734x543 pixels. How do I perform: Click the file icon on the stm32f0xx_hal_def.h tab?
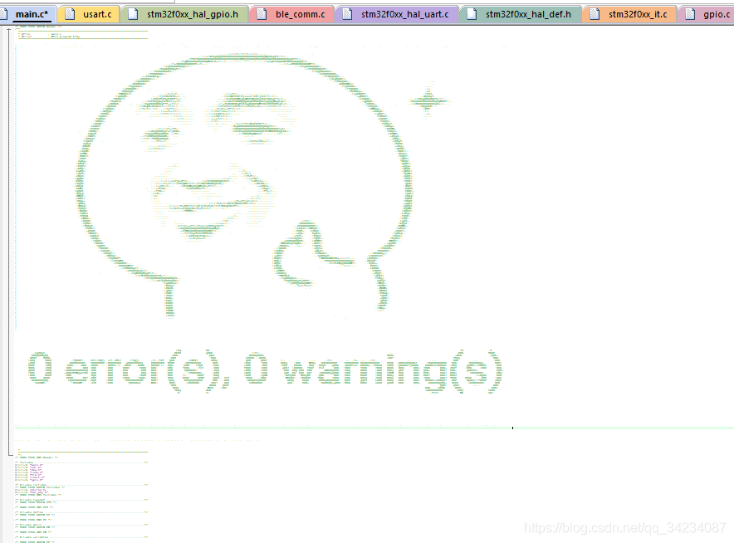coord(472,14)
